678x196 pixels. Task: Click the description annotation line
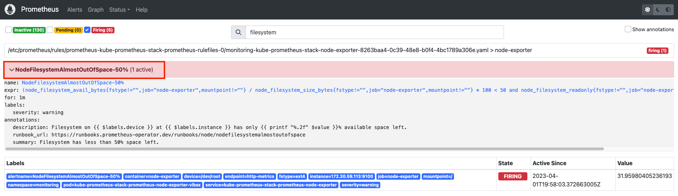(210, 127)
